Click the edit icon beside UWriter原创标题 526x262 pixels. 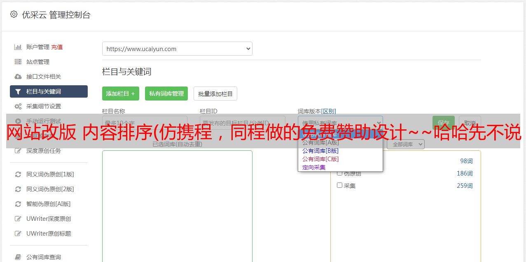[18, 234]
